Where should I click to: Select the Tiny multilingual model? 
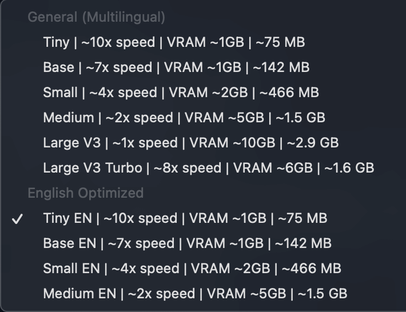pos(174,42)
